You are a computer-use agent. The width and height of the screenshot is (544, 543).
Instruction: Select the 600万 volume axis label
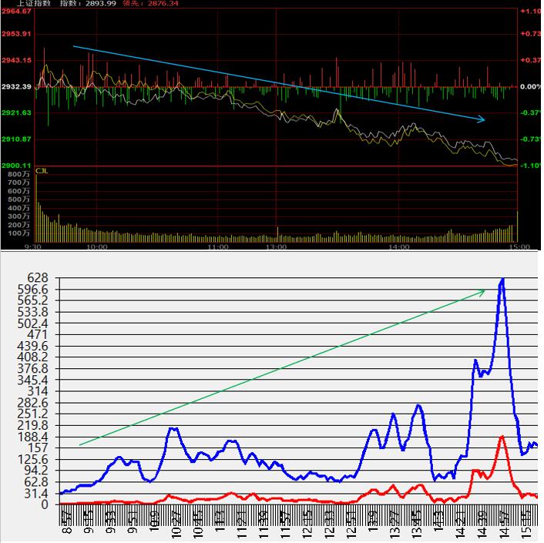tap(18, 191)
